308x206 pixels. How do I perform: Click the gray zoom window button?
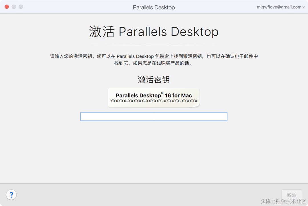pyautogui.click(x=21, y=7)
